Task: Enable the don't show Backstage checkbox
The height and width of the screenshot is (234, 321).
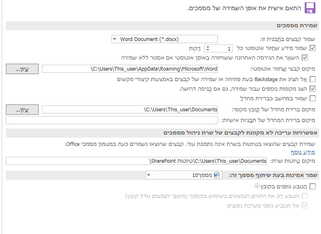Action: [312, 79]
